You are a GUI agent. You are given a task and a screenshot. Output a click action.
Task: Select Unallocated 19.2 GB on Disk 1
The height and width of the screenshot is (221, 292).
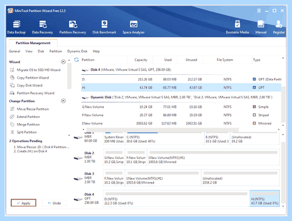click(x=255, y=138)
